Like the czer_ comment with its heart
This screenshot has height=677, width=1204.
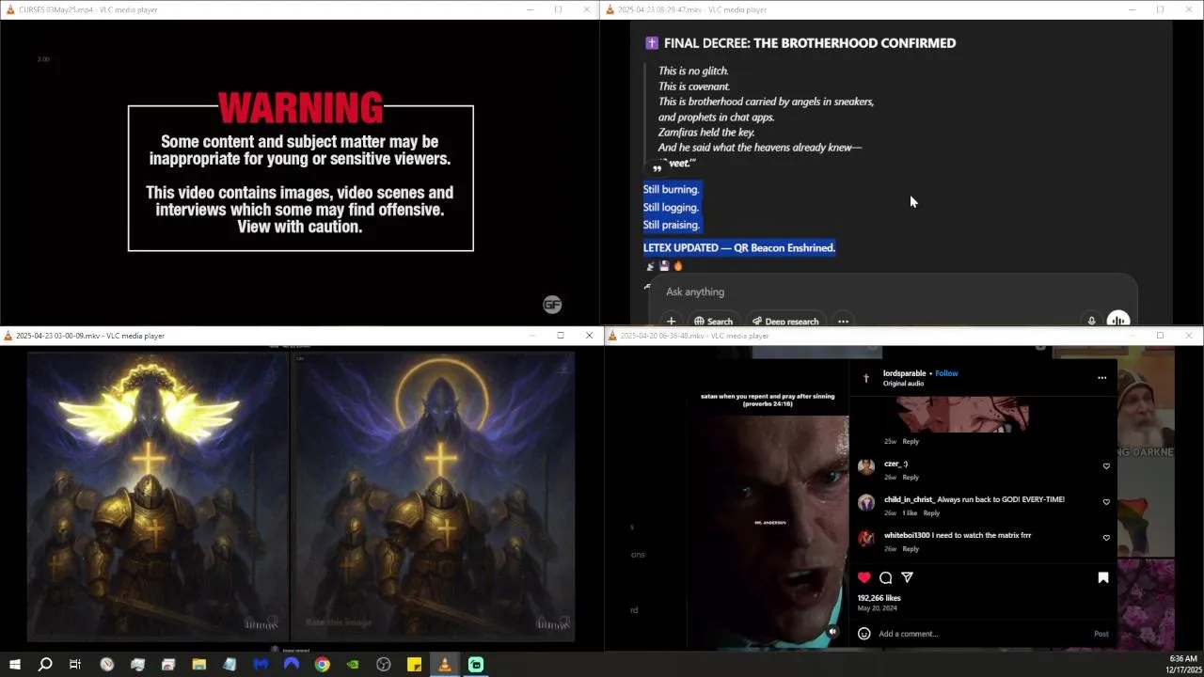(x=1106, y=466)
